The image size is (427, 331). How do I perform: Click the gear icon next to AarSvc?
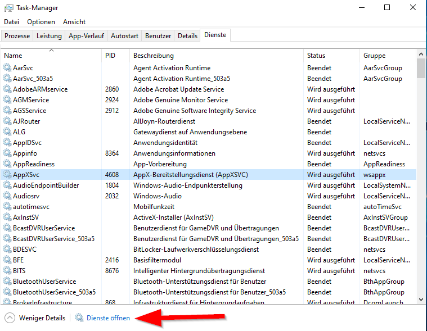point(7,67)
